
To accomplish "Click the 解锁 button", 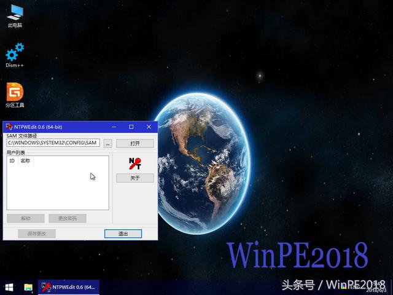I will [26, 219].
